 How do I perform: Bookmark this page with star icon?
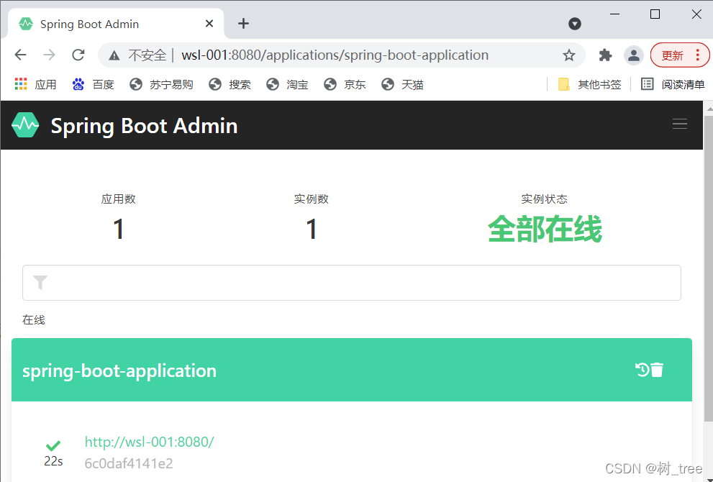coord(568,55)
